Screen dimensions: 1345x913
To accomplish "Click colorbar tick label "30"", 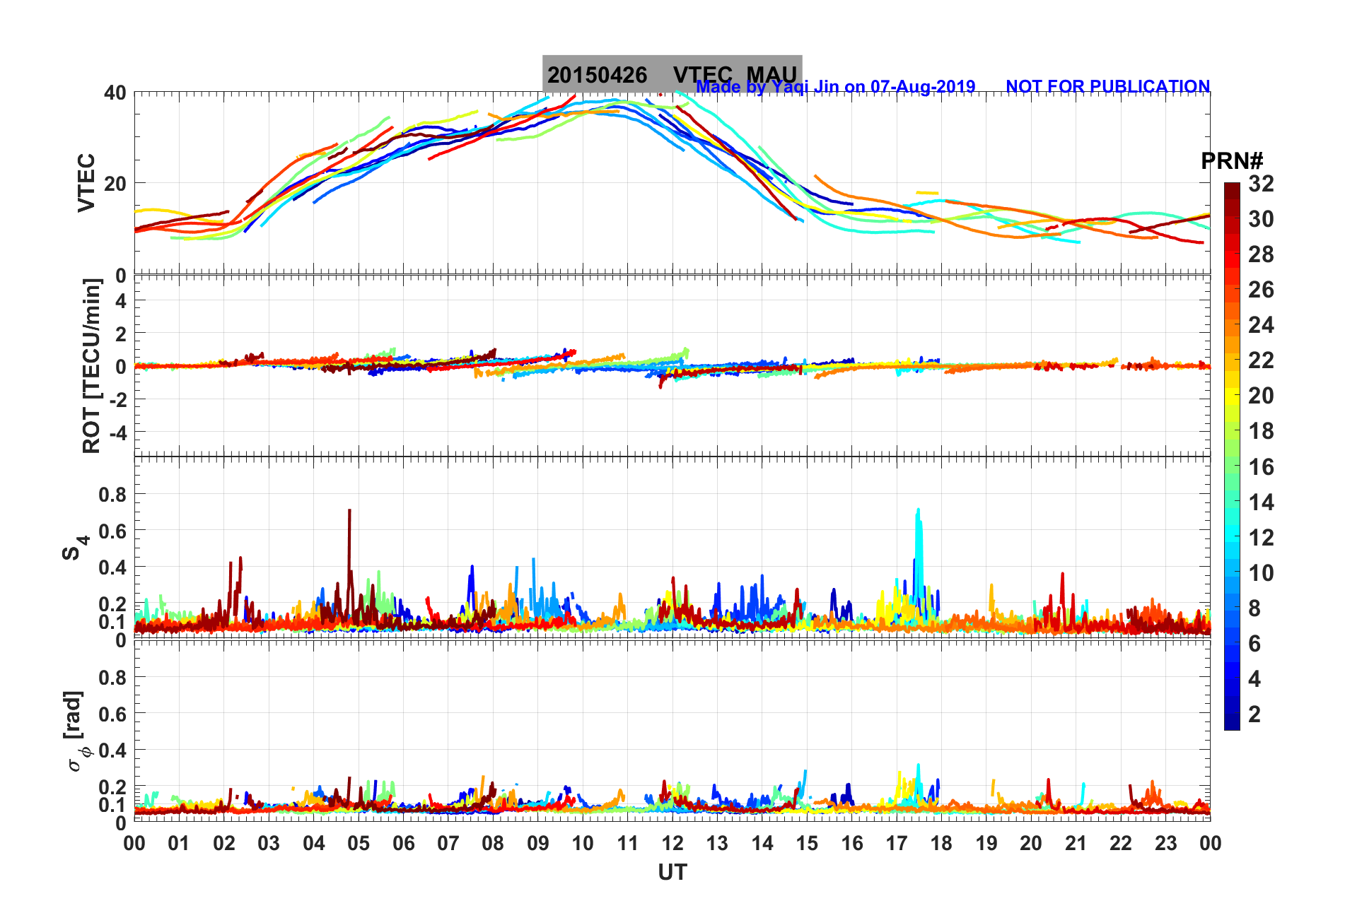I will 1261,219.
